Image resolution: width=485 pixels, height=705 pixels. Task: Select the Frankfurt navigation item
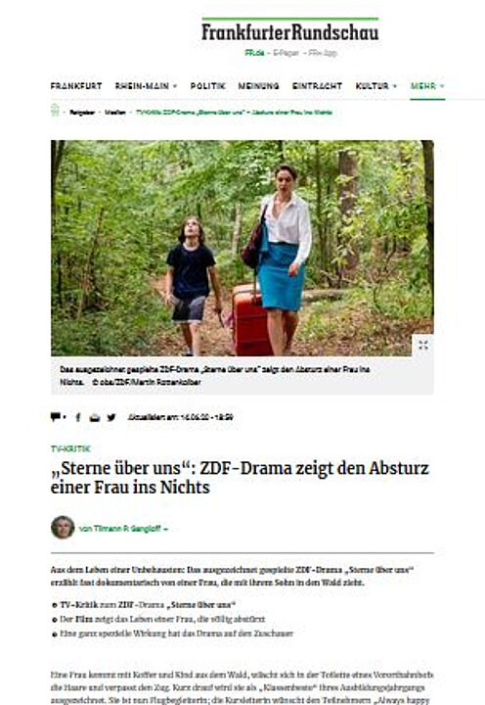[x=76, y=86]
